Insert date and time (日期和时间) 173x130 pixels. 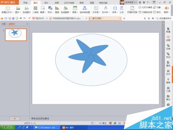pyautogui.click(x=145, y=12)
